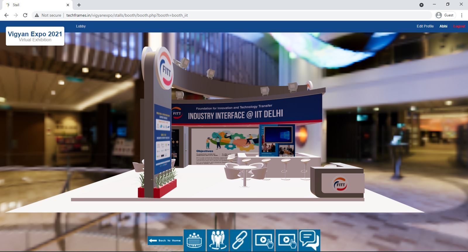Expand the tab search dropdown arrow
This screenshot has width=468, height=252.
421,5
